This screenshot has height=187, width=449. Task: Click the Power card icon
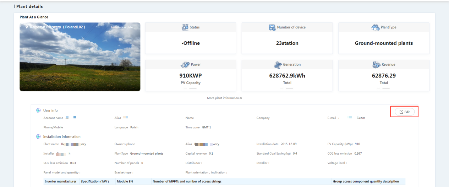click(186, 65)
